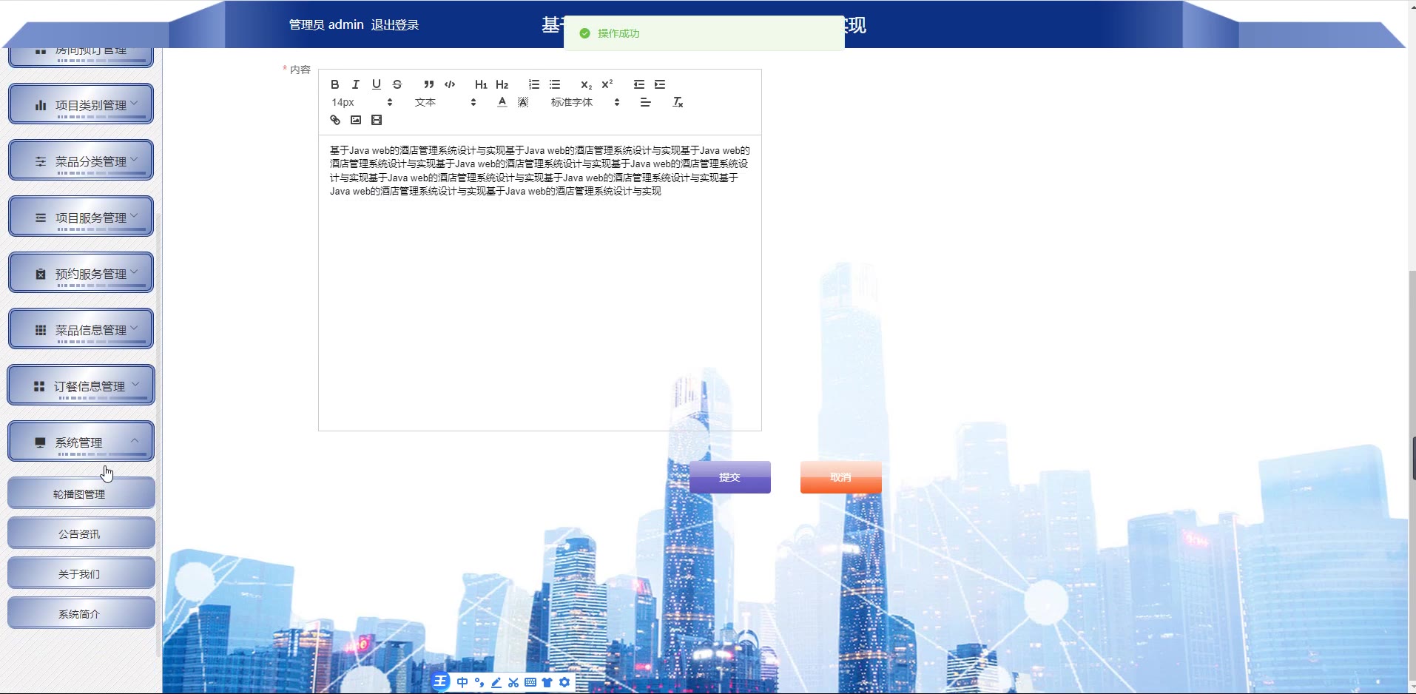Click the 退出登录 logout link

point(395,25)
